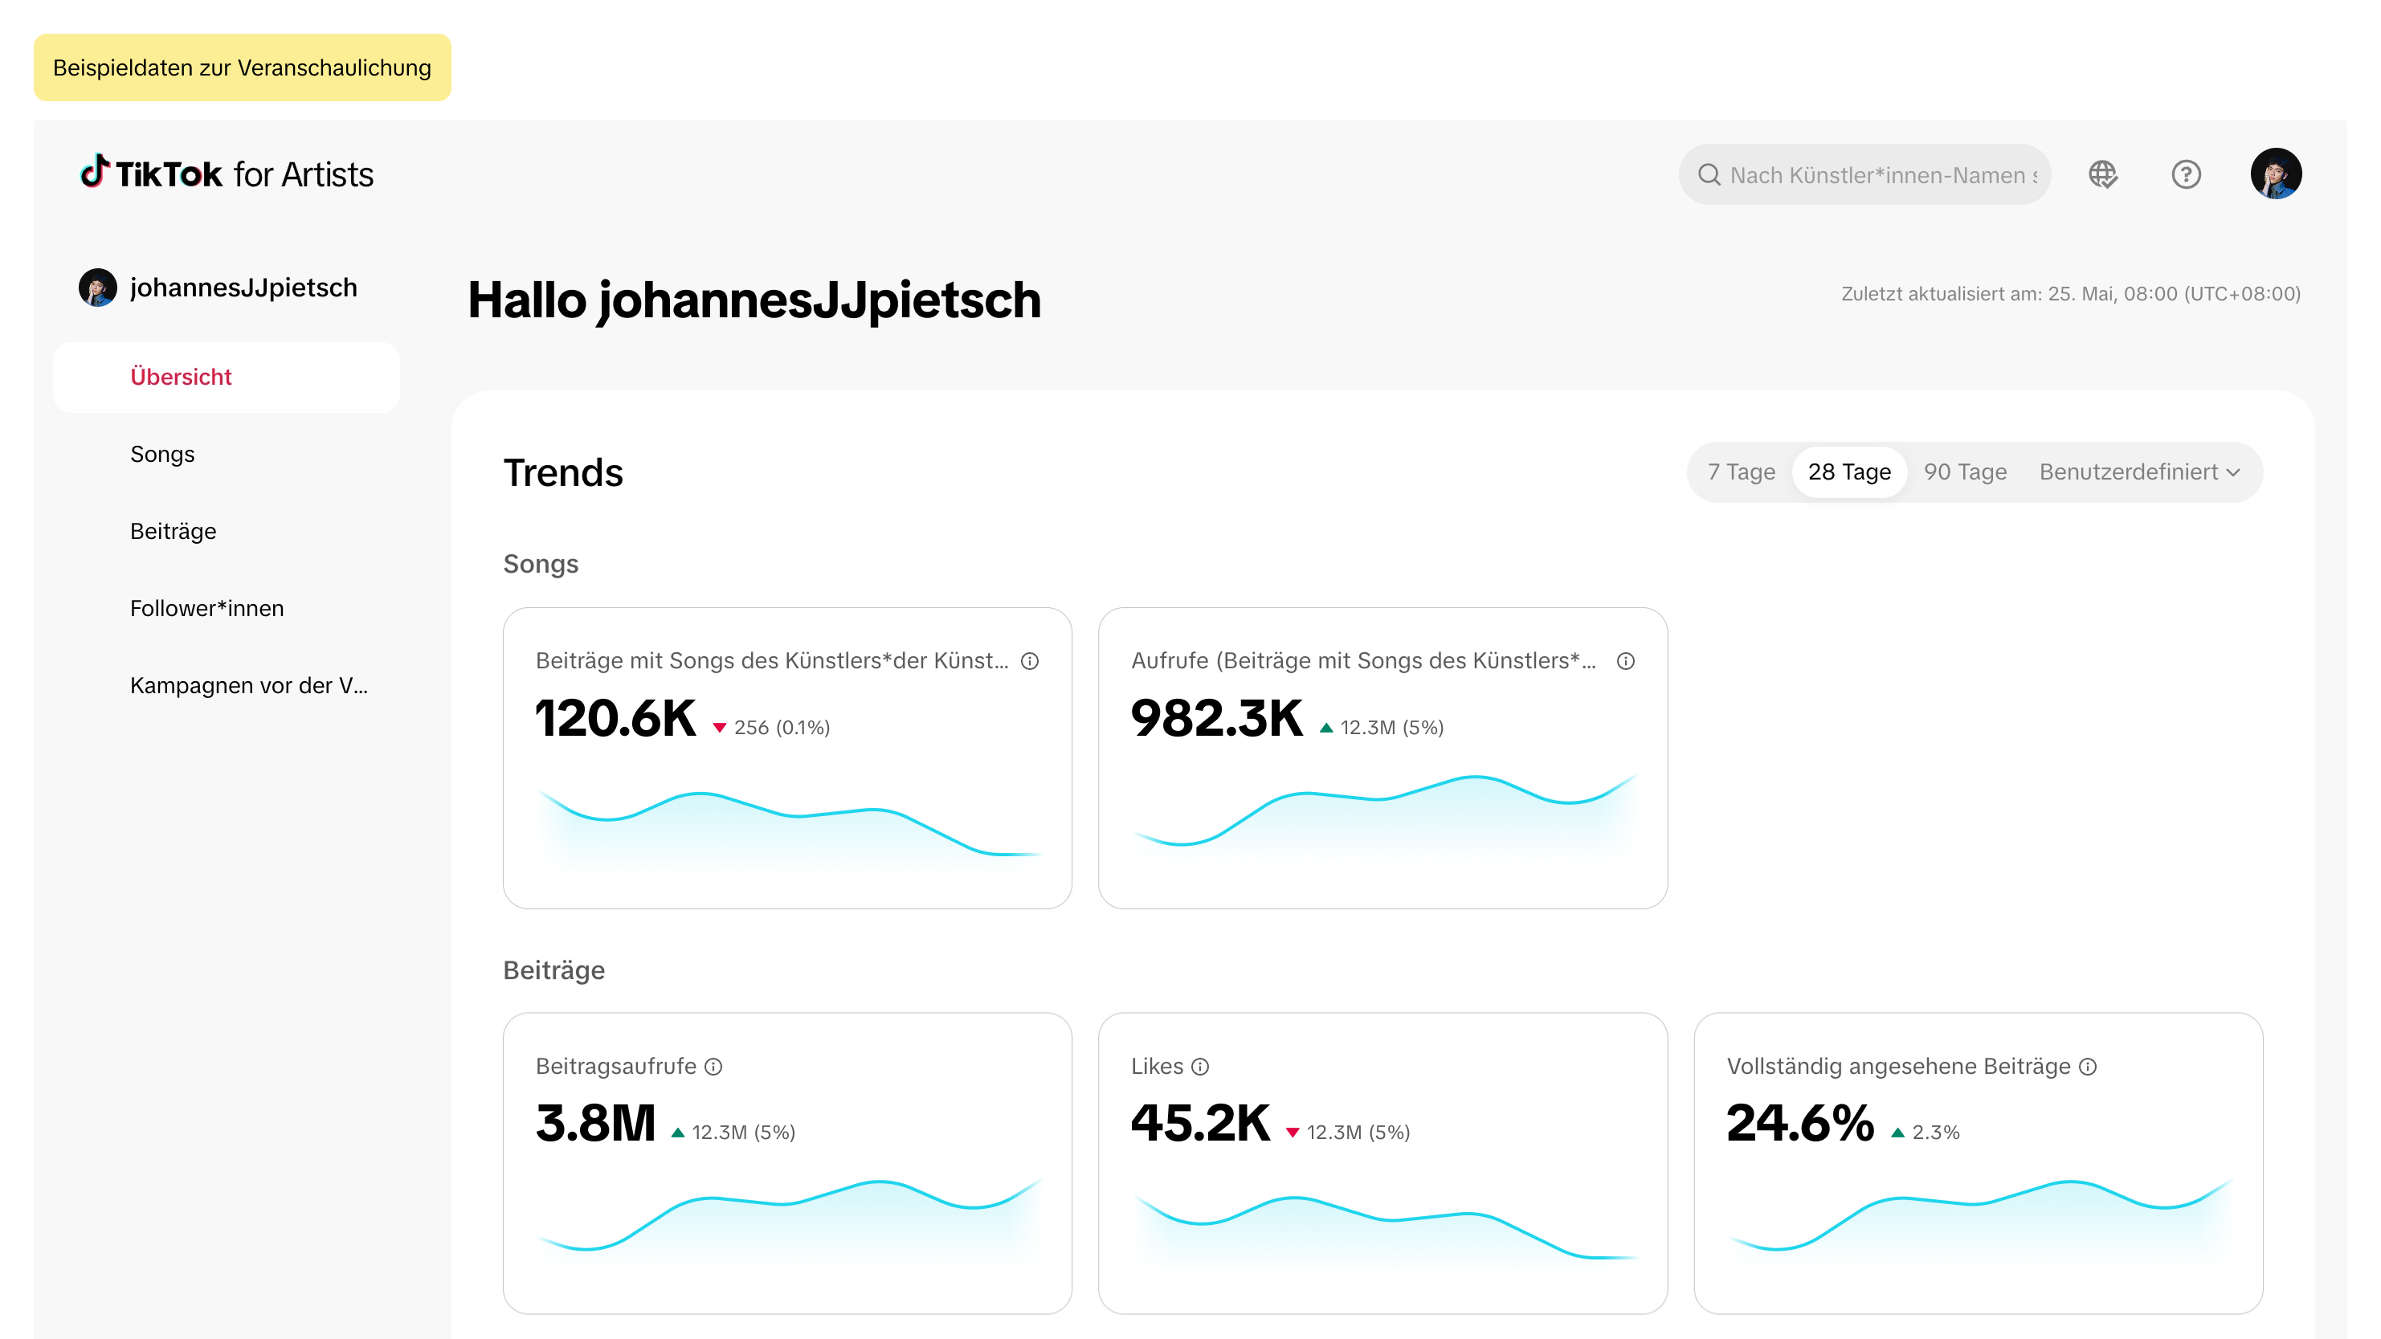Click the 'Beispieldaten zur Veranschaulichung' banner
2381x1339 pixels.
(242, 67)
